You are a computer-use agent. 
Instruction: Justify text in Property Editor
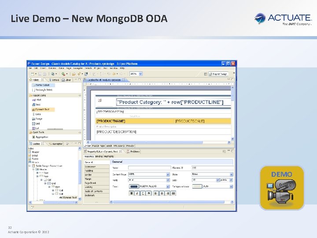coord(173,193)
